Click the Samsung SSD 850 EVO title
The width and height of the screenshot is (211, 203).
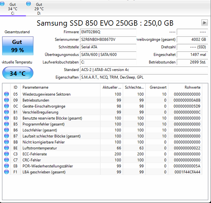pyautogui.click(x=105, y=23)
